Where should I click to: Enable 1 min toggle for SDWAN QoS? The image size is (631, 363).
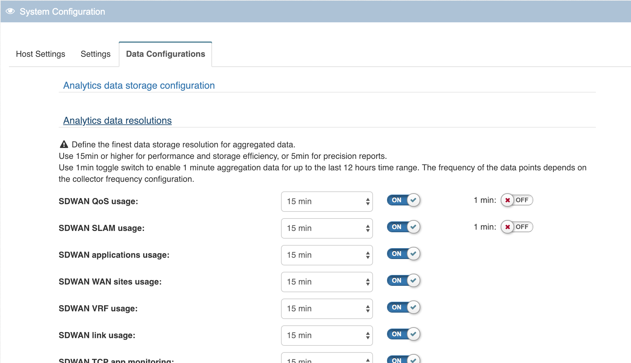516,200
